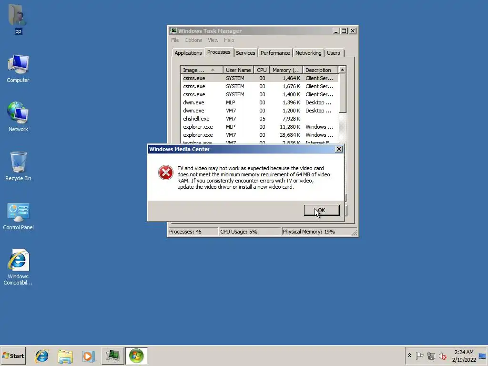Click the process list scroll up arrow
488x366 pixels.
(x=342, y=70)
